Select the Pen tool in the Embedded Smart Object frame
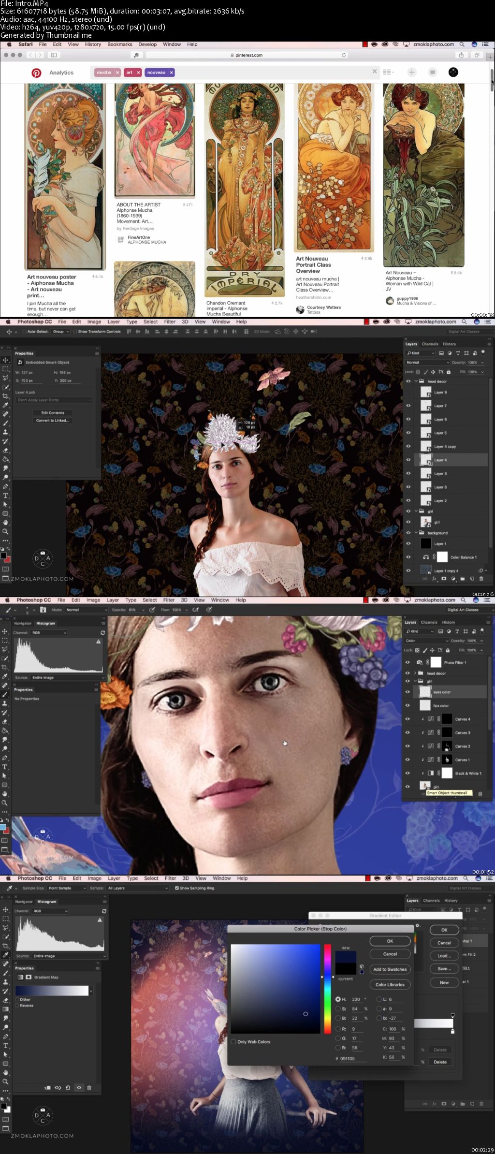Screen dimensions: 495x1154 (5, 486)
